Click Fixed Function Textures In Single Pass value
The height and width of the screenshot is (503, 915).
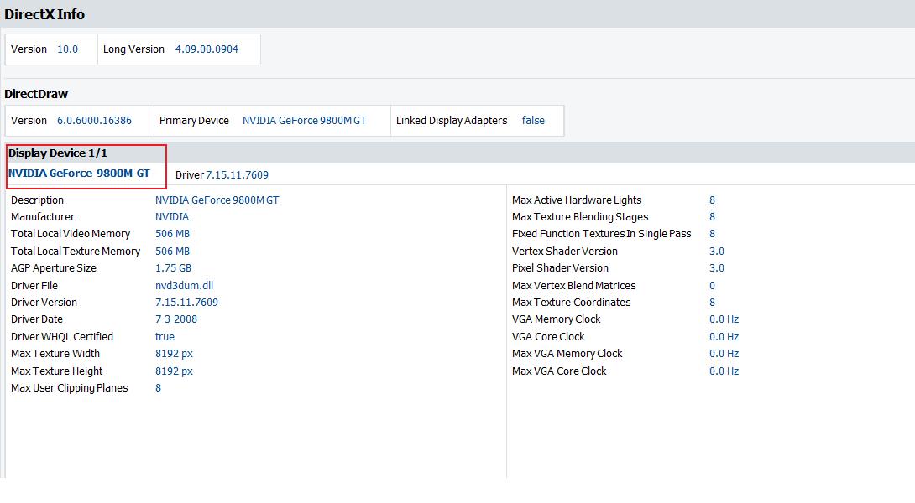712,234
